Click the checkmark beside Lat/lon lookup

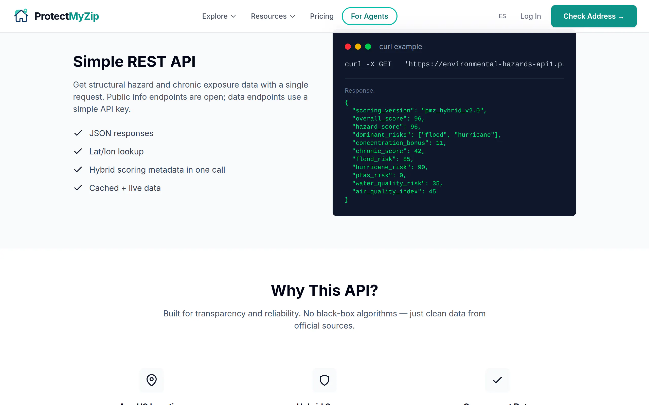point(78,151)
